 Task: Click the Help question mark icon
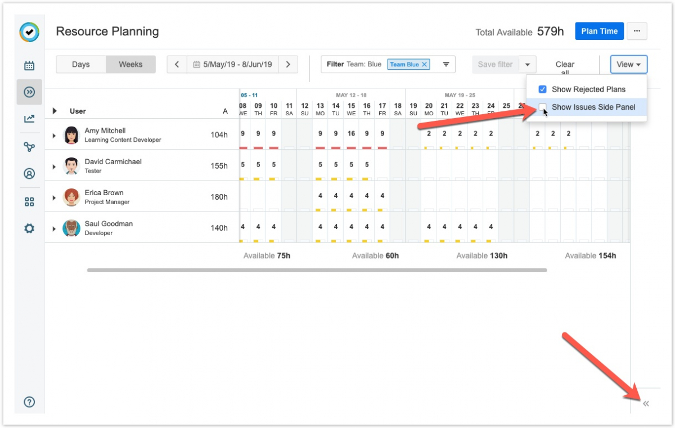tap(29, 402)
